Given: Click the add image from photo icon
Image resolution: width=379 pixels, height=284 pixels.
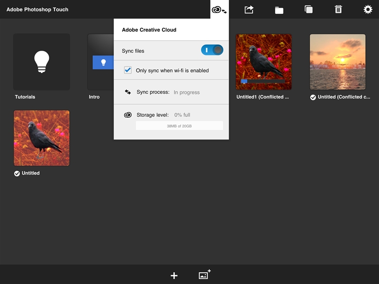Looking at the screenshot, I should point(205,275).
